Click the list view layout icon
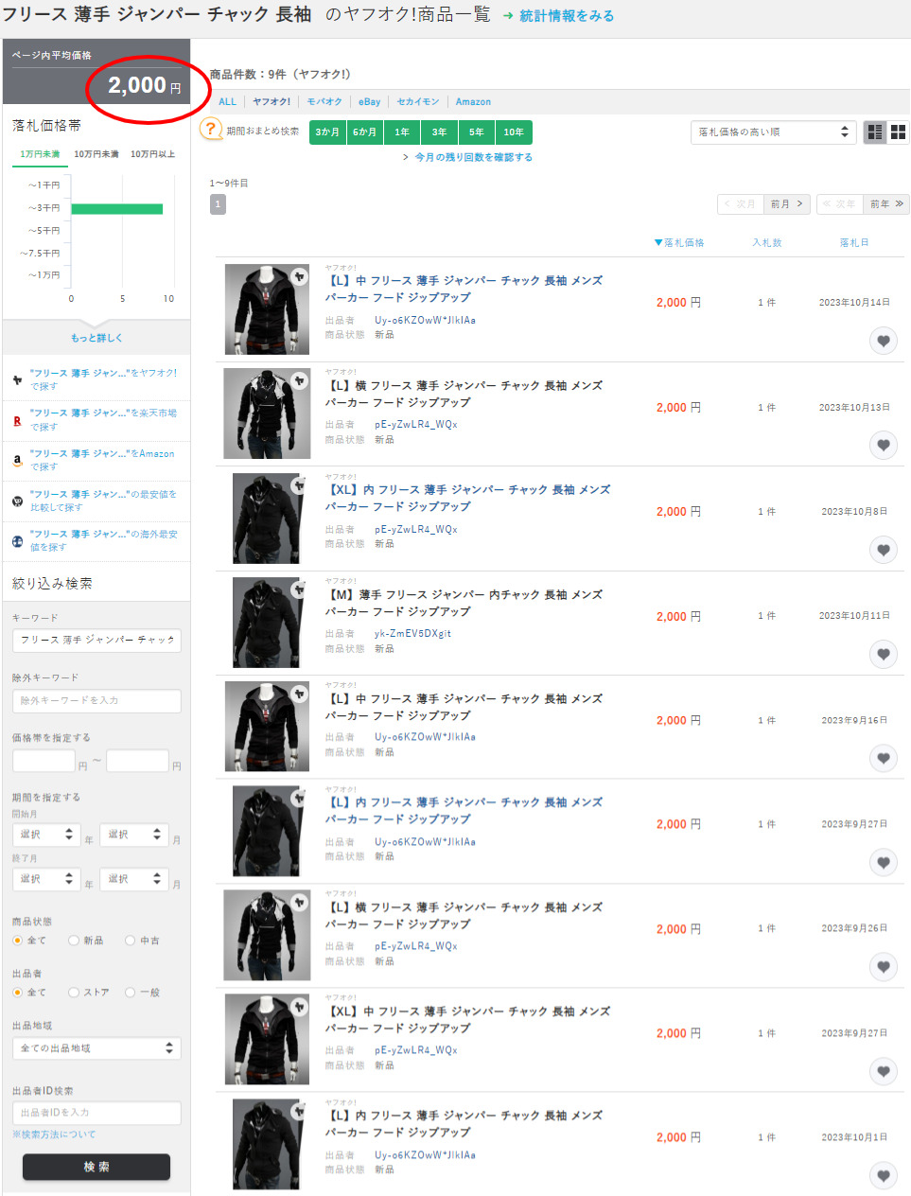Screen dimensions: 911x1196 pos(875,132)
